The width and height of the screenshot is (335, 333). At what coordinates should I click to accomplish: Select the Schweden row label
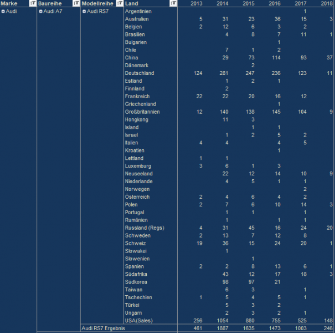tap(138, 235)
